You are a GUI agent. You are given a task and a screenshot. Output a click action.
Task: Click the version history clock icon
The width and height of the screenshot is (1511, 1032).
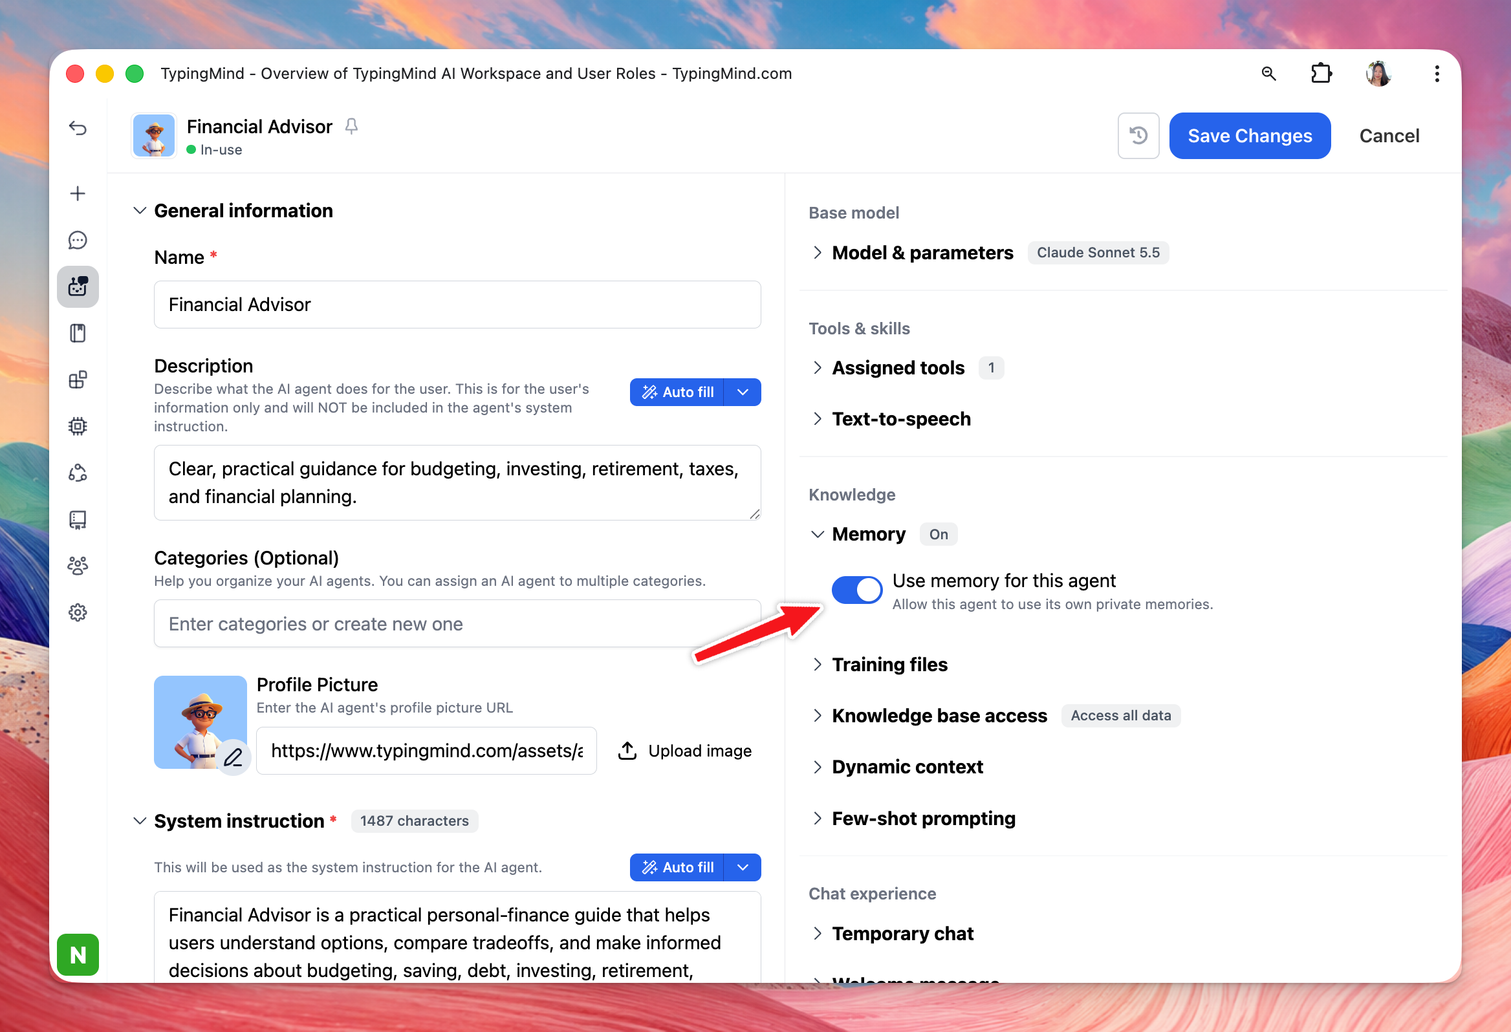pyautogui.click(x=1138, y=136)
